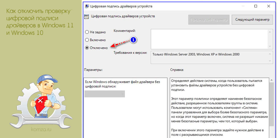Click the help paragraph starting 'Определяет действие системы'

tap(217, 85)
